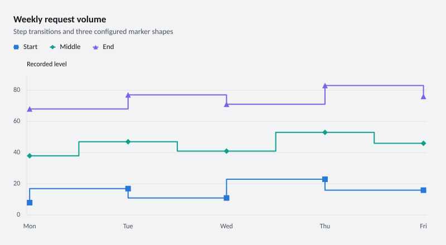Select the Middle diamond marker on Wednesday
This screenshot has height=245, width=446.
(226, 151)
